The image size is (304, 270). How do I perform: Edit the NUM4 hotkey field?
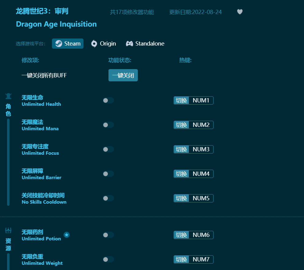tap(201, 174)
